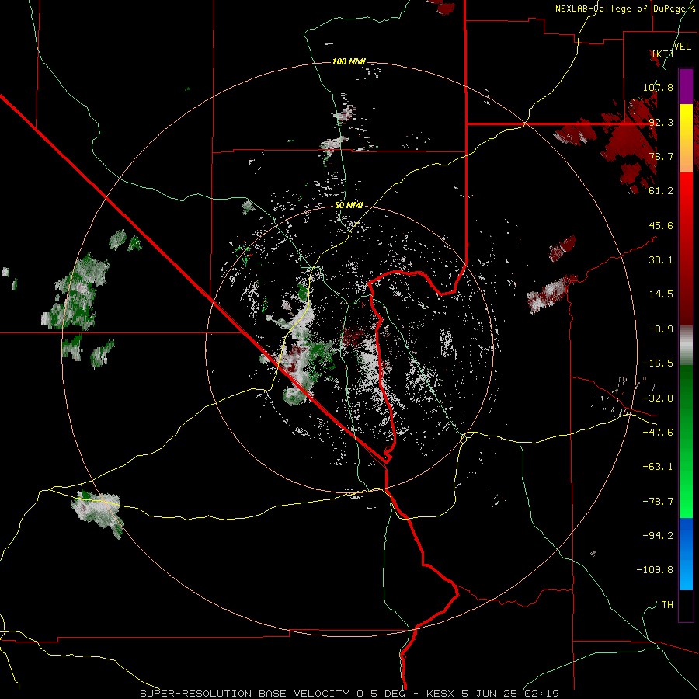Select the -47.6 legend value
Viewport: 699px width, 699px height.
(x=658, y=433)
